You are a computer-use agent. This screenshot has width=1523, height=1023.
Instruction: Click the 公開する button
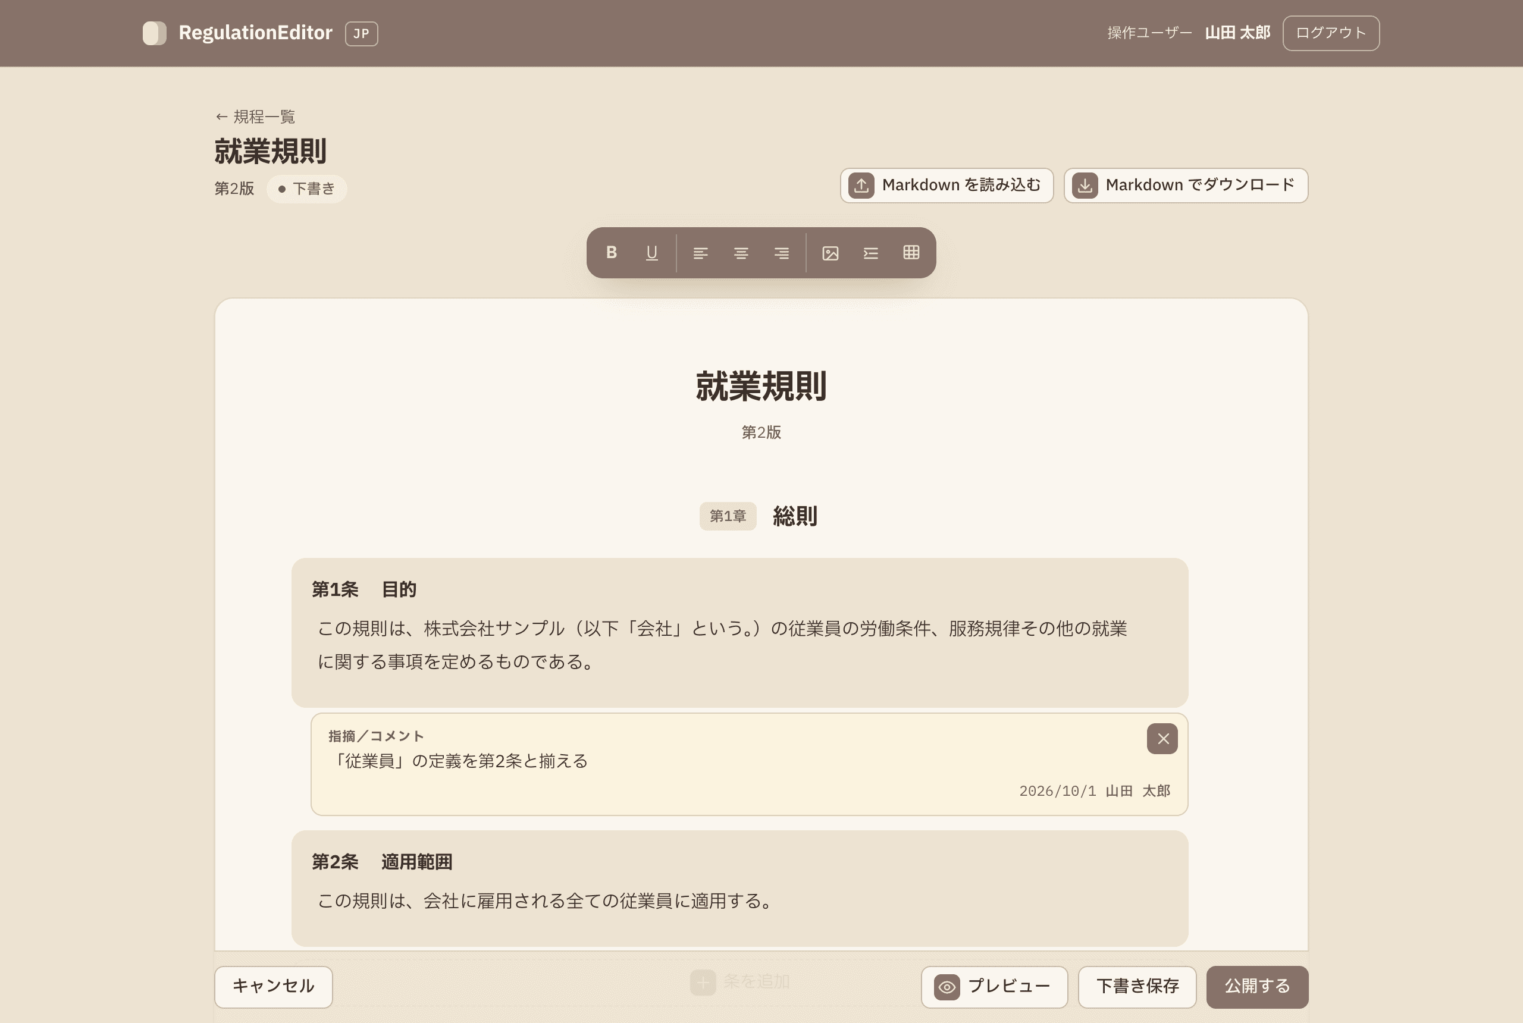(x=1256, y=987)
